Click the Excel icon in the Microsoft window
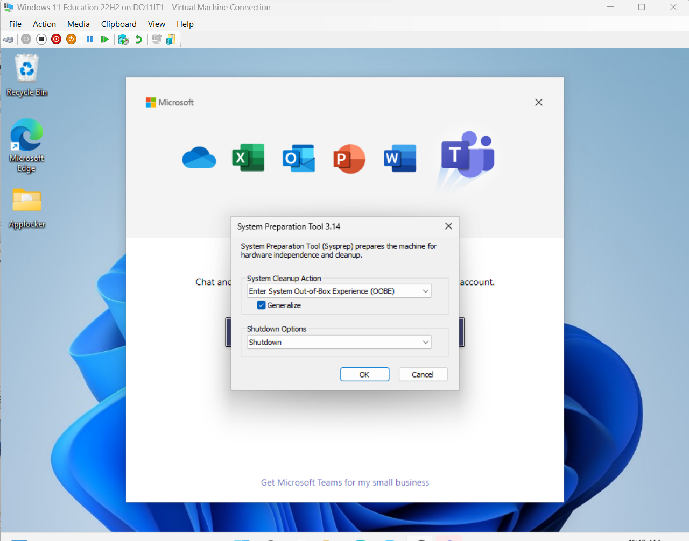This screenshot has height=541, width=689. point(248,158)
